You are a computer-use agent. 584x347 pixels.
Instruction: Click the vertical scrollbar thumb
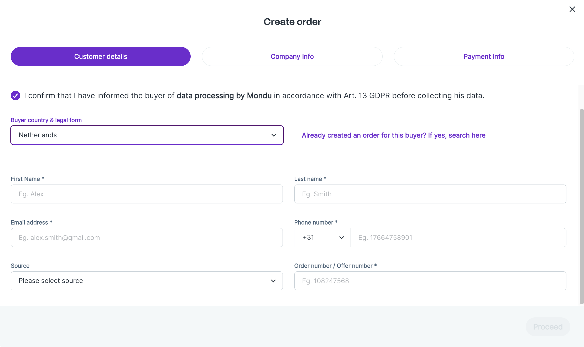tap(582, 206)
